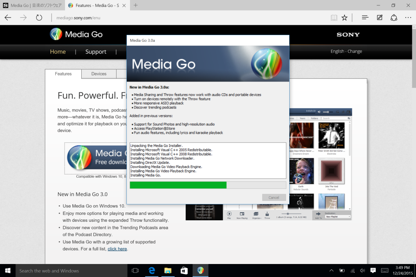Show hidden system tray icons
The image size is (416, 277).
[x=331, y=271]
